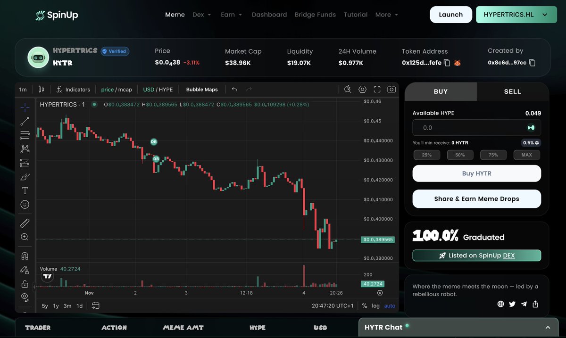Toggle stay in drawing mode
The image size is (566, 338).
pos(25,270)
